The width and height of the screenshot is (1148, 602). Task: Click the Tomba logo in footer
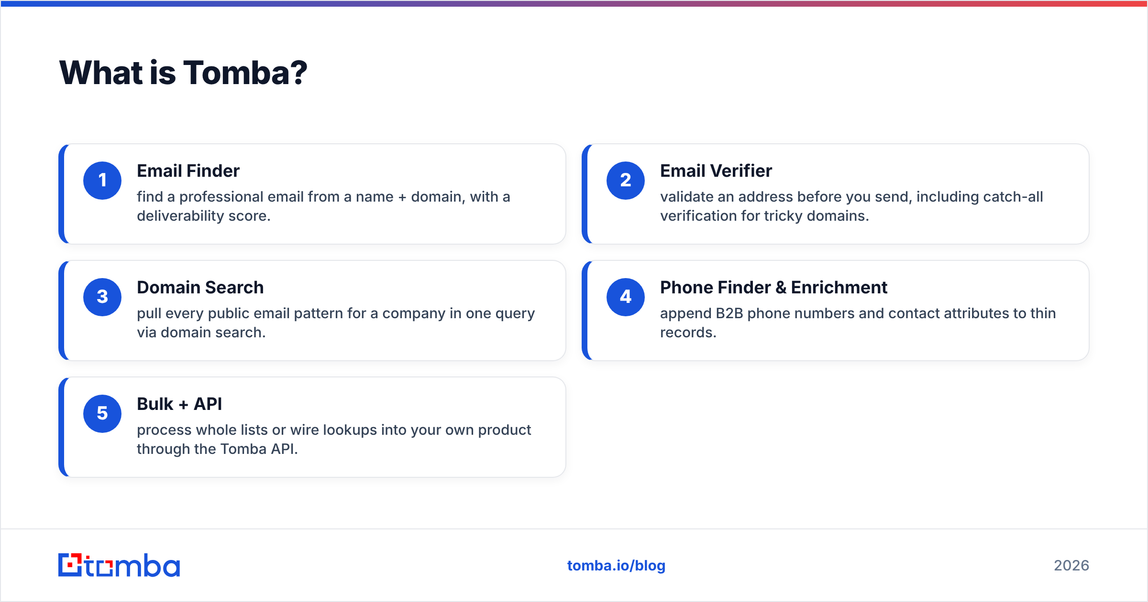click(119, 565)
